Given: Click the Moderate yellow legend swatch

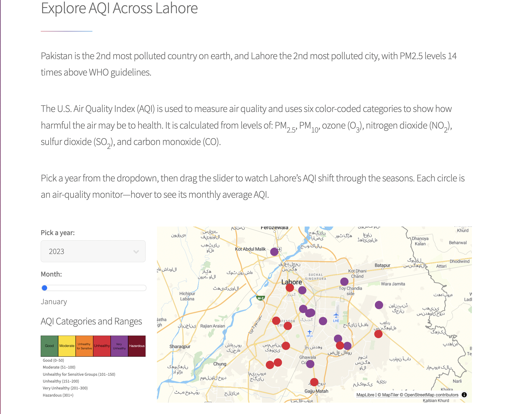Looking at the screenshot, I should click(67, 346).
